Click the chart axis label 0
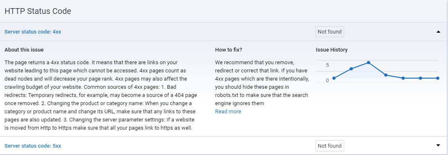The height and width of the screenshot is (155, 448). tap(327, 81)
